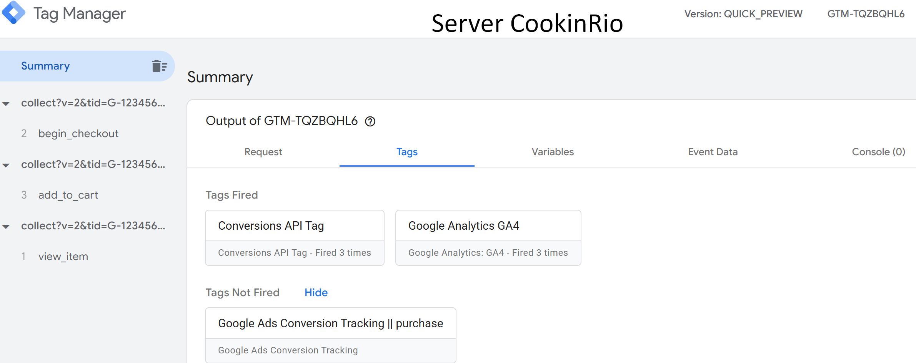The height and width of the screenshot is (363, 916).
Task: Click the Tag Manager logo icon
Action: click(14, 13)
